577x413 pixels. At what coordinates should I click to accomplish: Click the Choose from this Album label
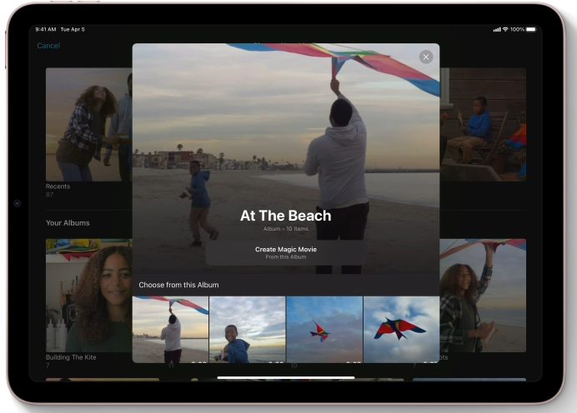[x=178, y=285]
